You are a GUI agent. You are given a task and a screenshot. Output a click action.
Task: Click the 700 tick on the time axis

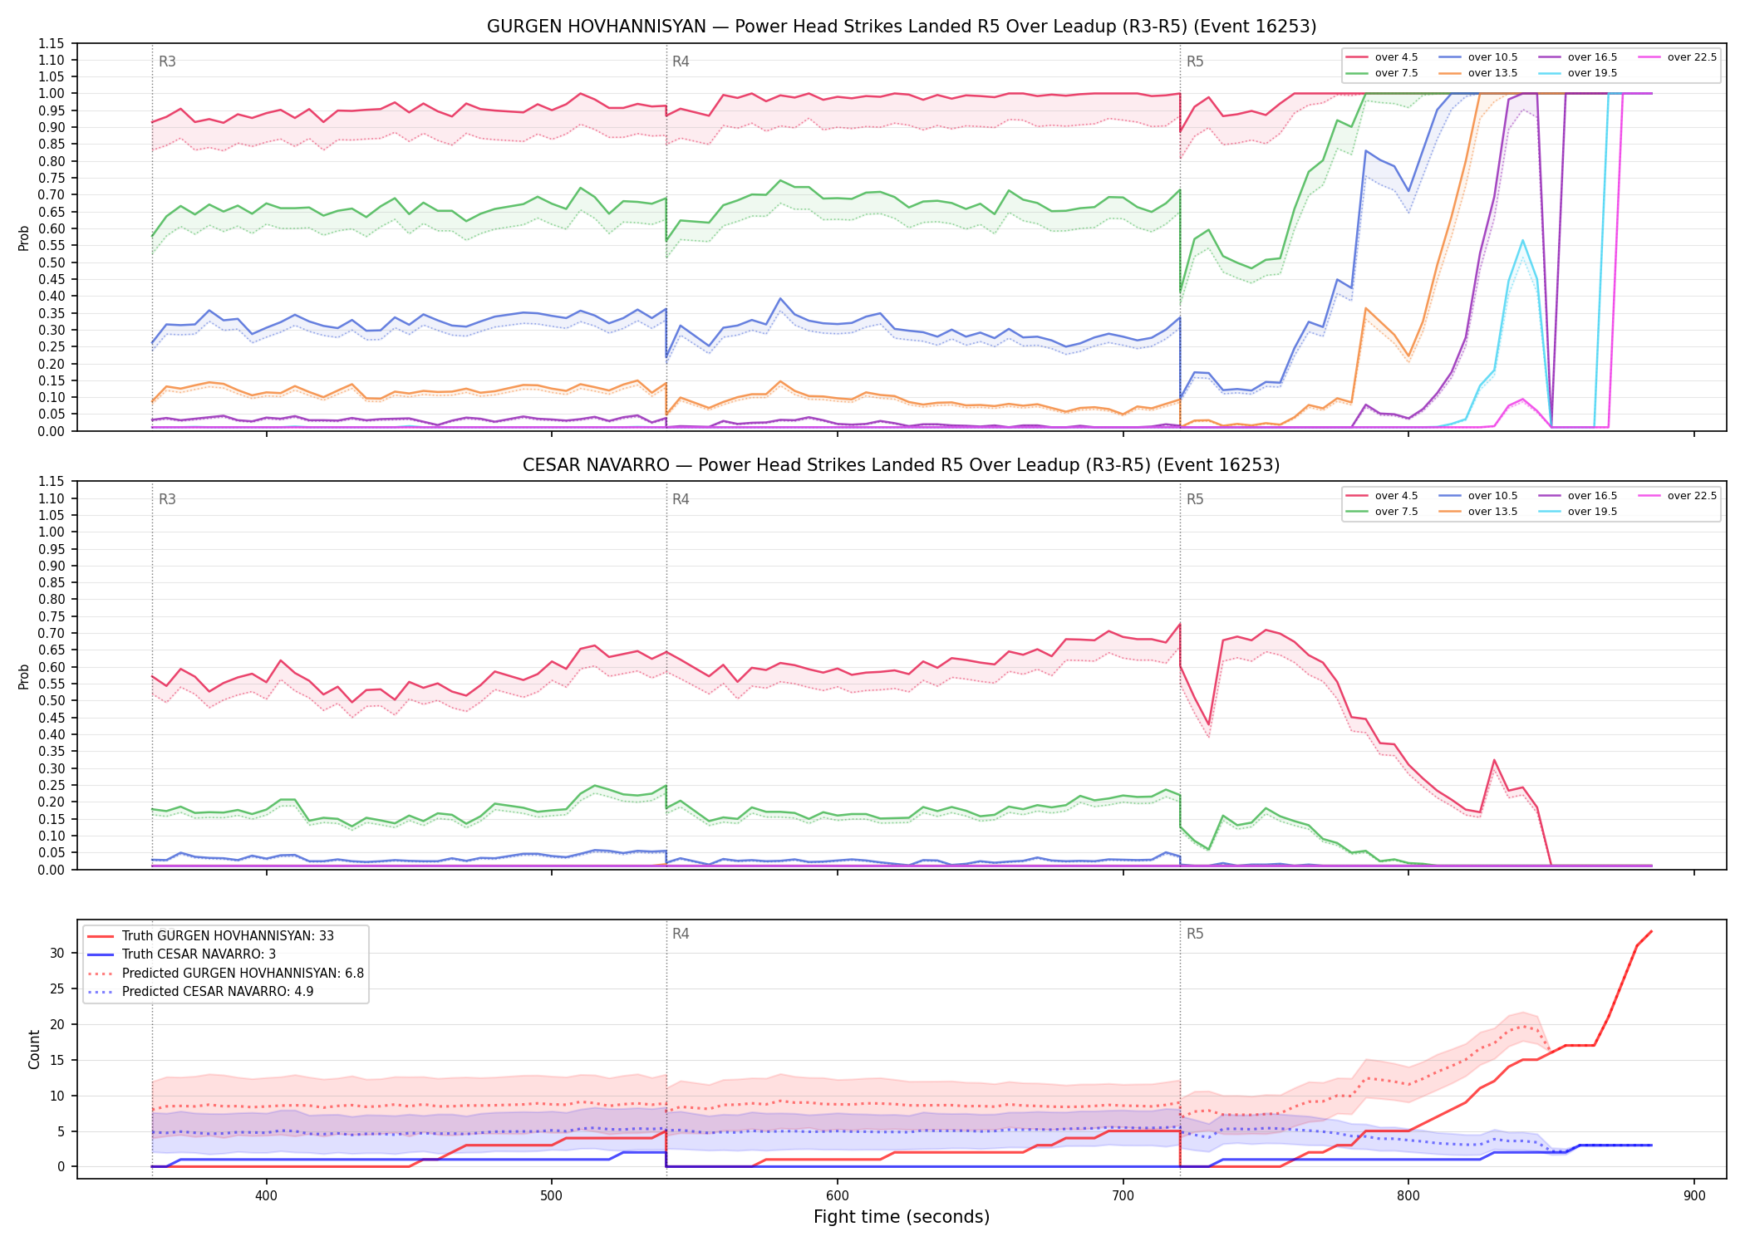click(x=1123, y=1196)
